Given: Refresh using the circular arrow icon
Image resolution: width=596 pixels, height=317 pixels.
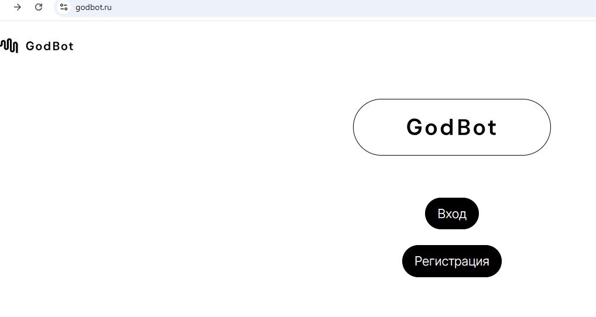Looking at the screenshot, I should point(39,7).
